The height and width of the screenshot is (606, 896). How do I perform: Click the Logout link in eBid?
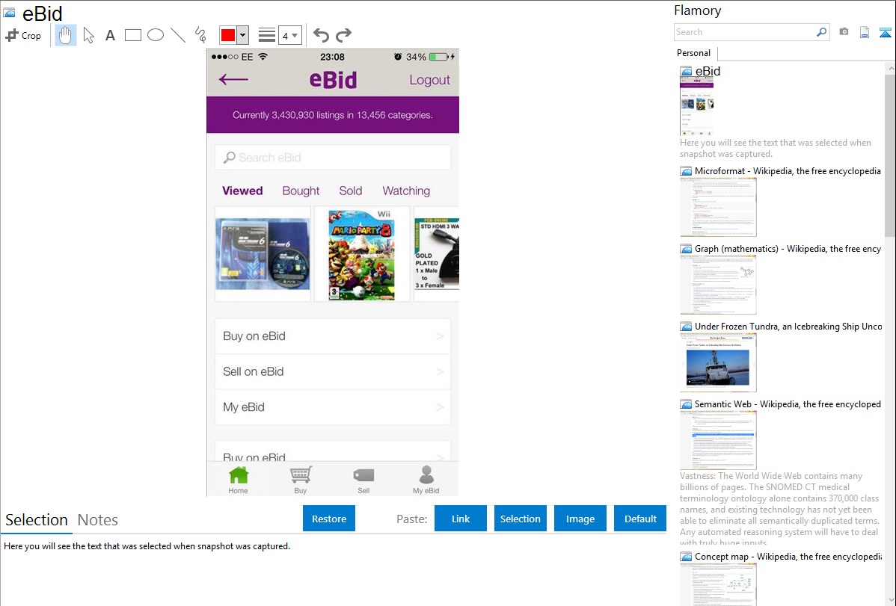pyautogui.click(x=430, y=80)
